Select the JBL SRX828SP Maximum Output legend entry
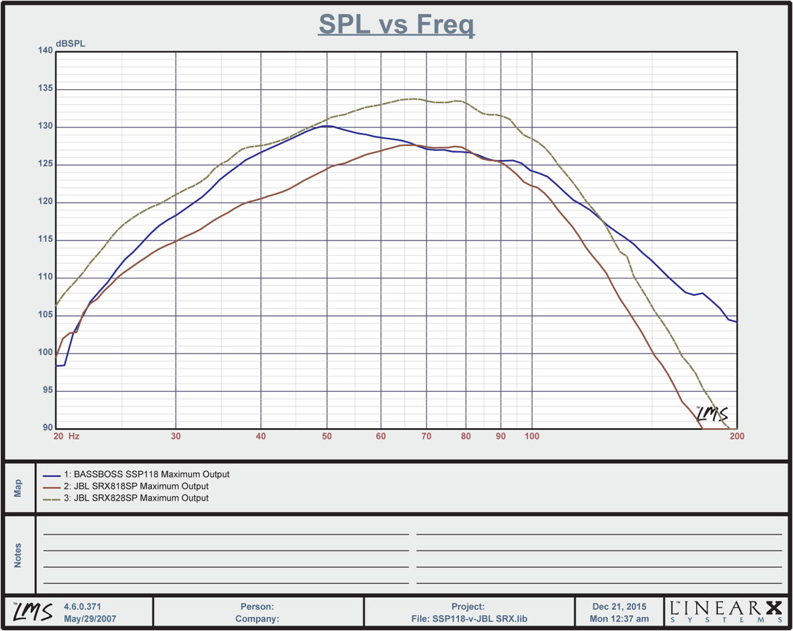Viewport: 793px width, 631px height. (x=125, y=498)
